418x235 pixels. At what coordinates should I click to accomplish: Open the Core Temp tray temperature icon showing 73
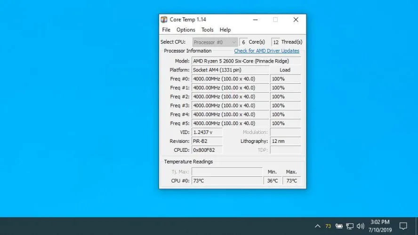tap(328, 226)
